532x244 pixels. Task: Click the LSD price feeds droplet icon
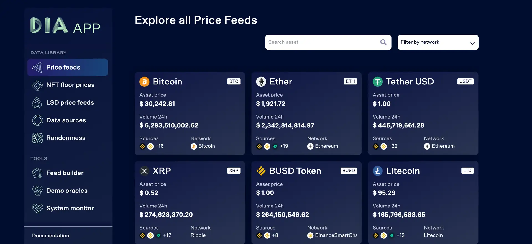click(x=37, y=103)
